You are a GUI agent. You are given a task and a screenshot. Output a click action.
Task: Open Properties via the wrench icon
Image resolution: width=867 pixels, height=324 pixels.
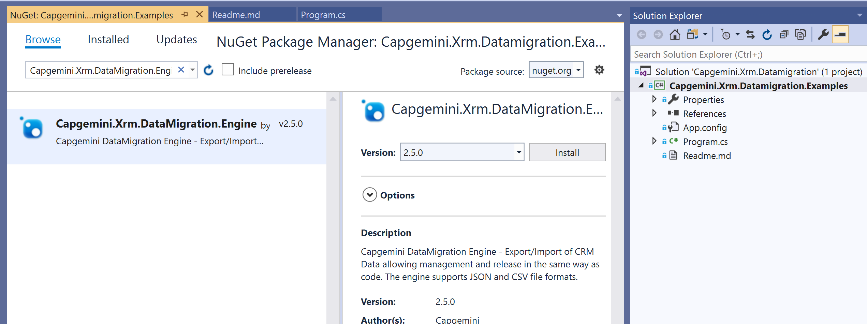tap(823, 34)
